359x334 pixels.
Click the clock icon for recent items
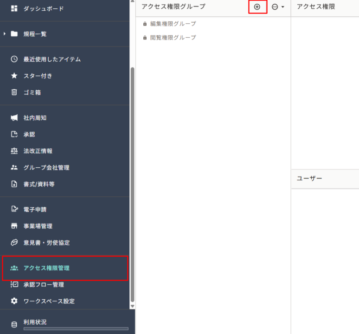click(14, 59)
